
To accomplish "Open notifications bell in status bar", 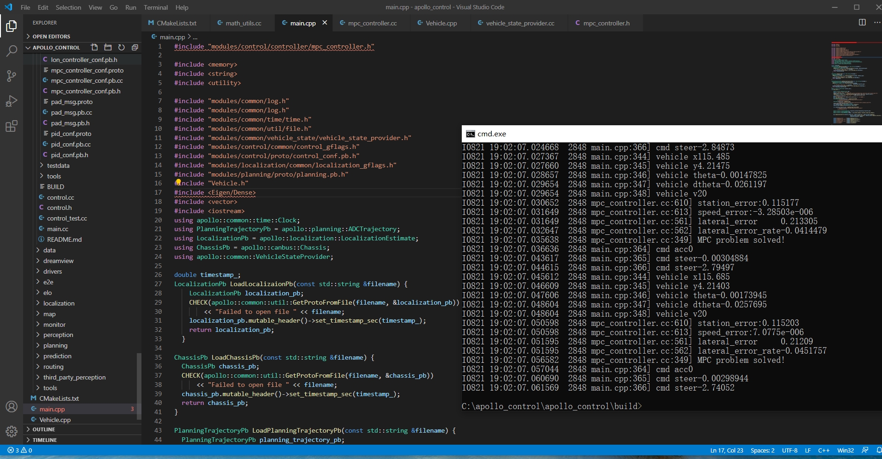I will (x=879, y=450).
